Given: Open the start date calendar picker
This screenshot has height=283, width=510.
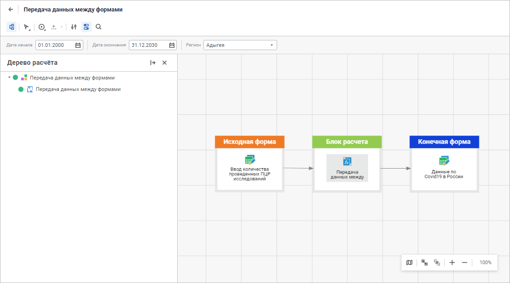Looking at the screenshot, I should tap(78, 45).
